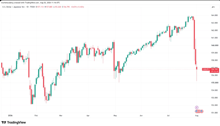Click the 160.000 price axis label
The image size is (220, 126).
point(214,45)
